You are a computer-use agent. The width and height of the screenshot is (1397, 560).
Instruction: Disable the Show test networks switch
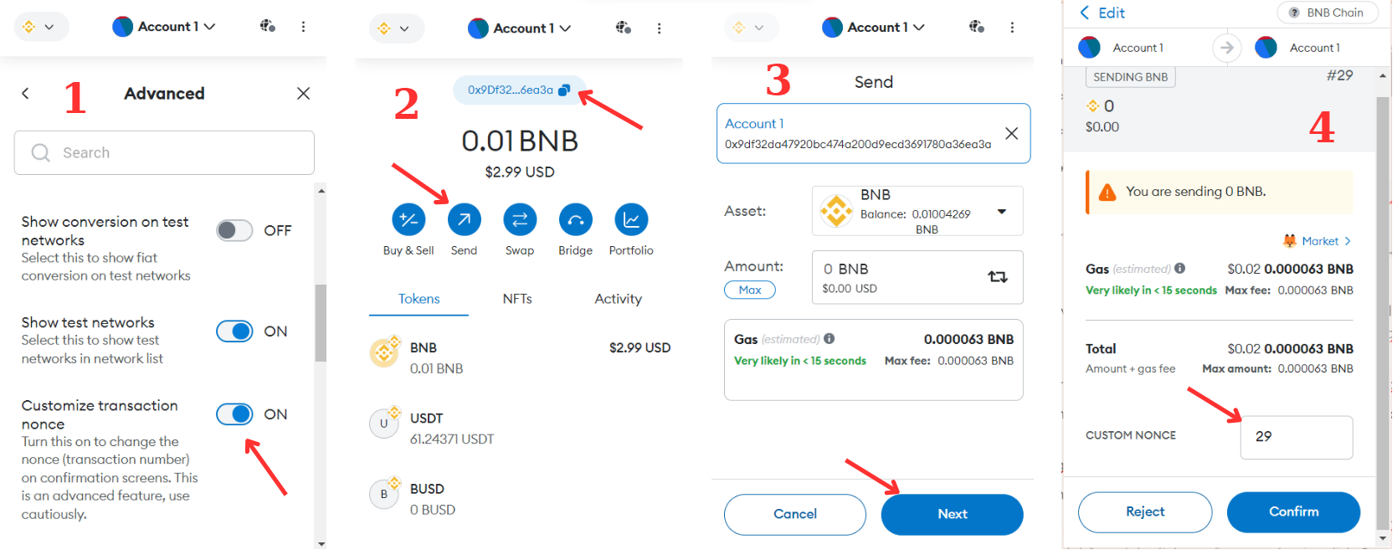(234, 331)
